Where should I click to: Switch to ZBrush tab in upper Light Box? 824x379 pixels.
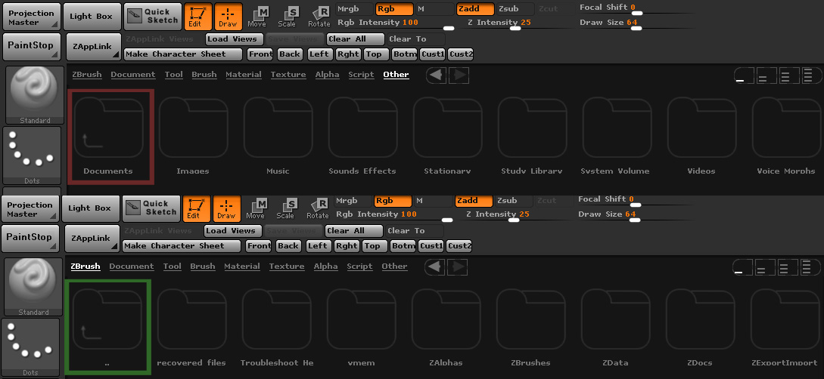(87, 75)
